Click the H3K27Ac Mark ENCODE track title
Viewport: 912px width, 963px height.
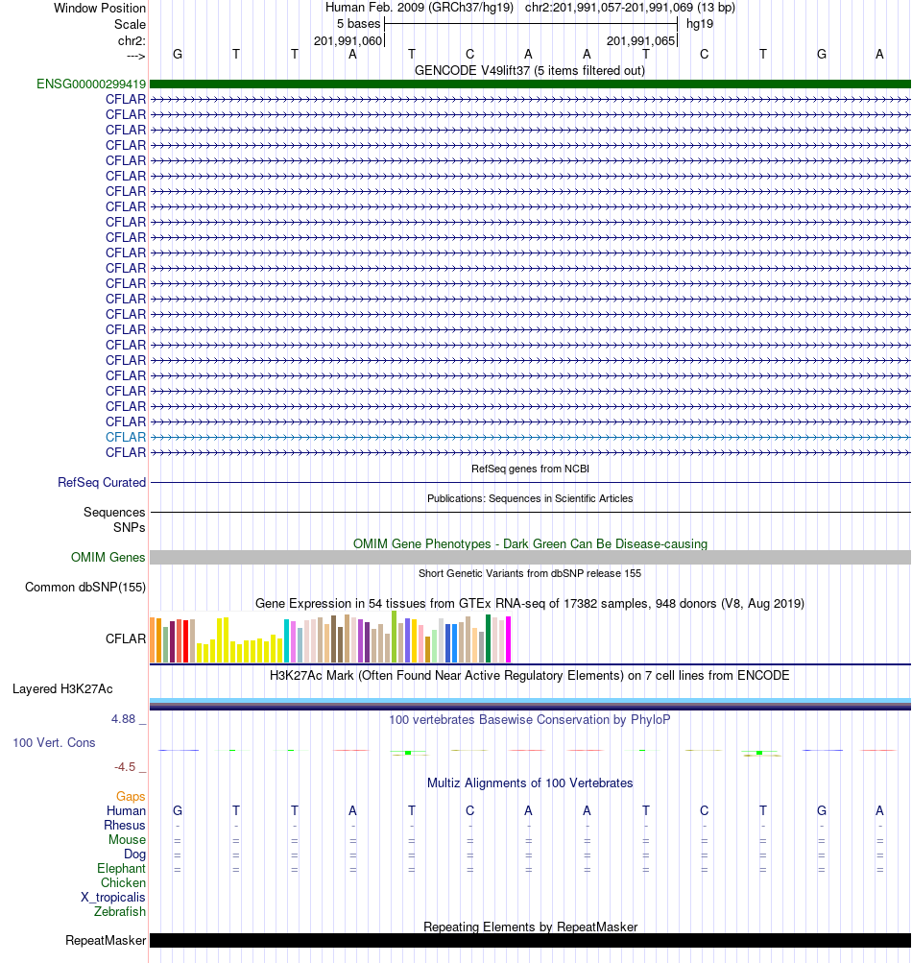[529, 675]
